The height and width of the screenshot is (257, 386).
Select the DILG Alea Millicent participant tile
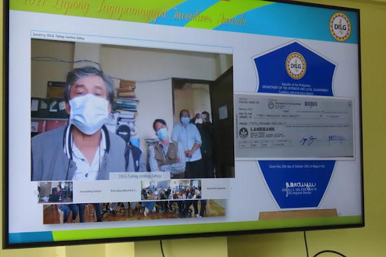point(124,191)
